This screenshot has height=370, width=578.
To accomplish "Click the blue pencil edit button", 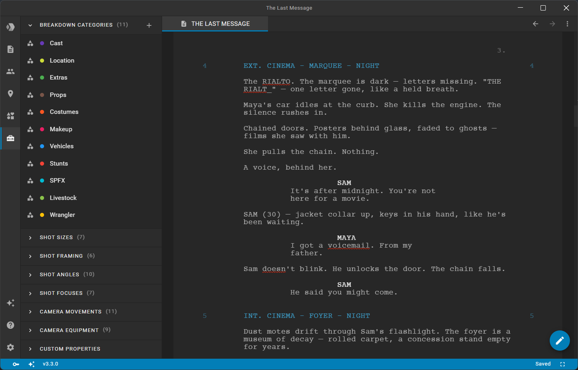I will (x=560, y=341).
